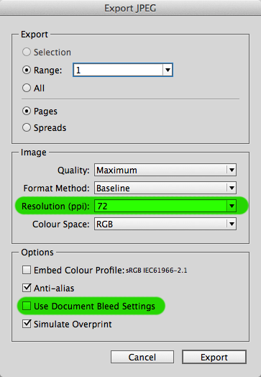Expand the Format Method Baseline dropdown
This screenshot has height=377, width=261.
point(165,188)
